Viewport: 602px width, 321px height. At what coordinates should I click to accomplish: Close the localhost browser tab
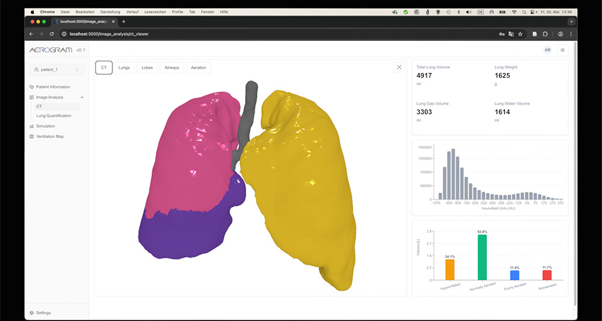pyautogui.click(x=113, y=22)
